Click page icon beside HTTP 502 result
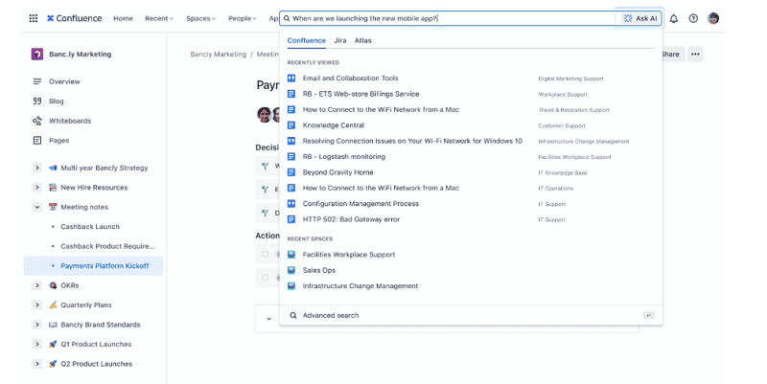767x384 pixels. 291,219
